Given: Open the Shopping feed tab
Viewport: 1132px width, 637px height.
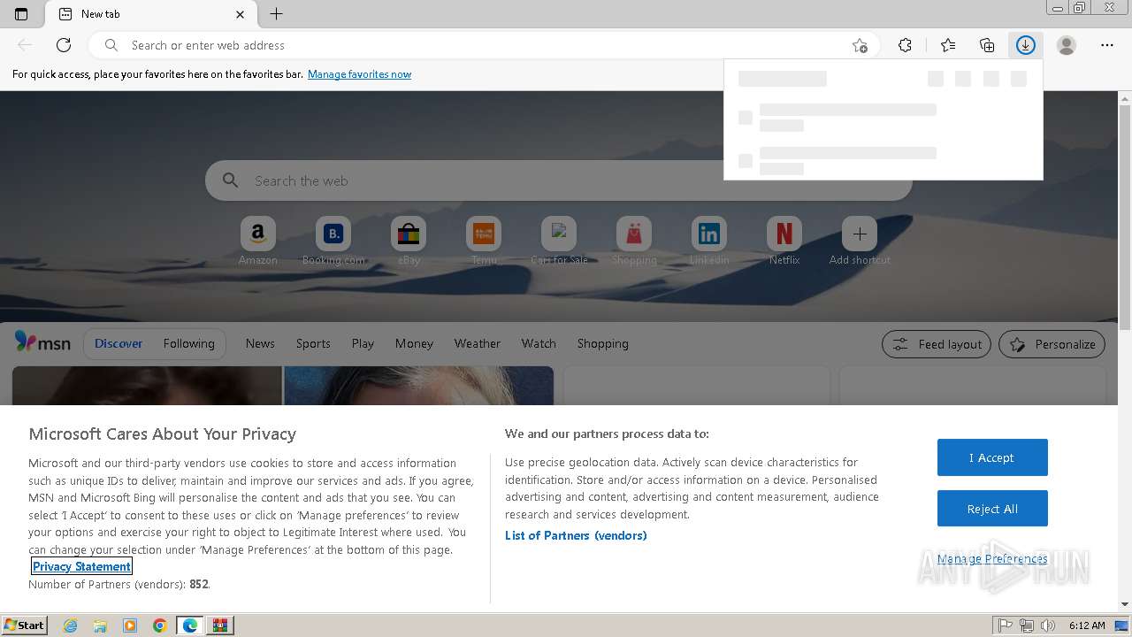Looking at the screenshot, I should (603, 343).
